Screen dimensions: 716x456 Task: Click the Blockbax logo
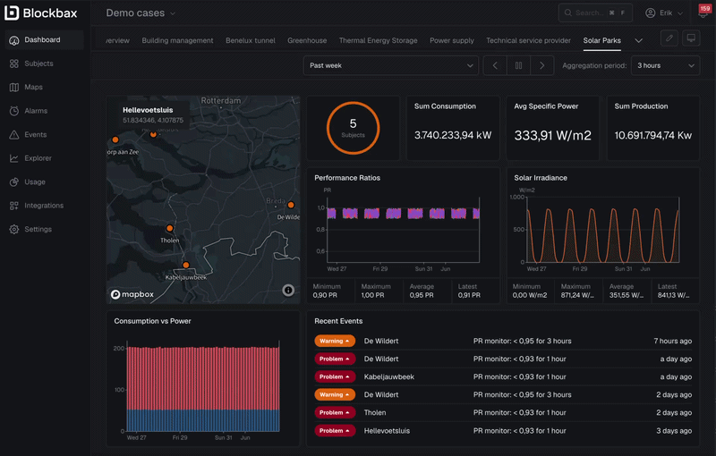[x=41, y=13]
